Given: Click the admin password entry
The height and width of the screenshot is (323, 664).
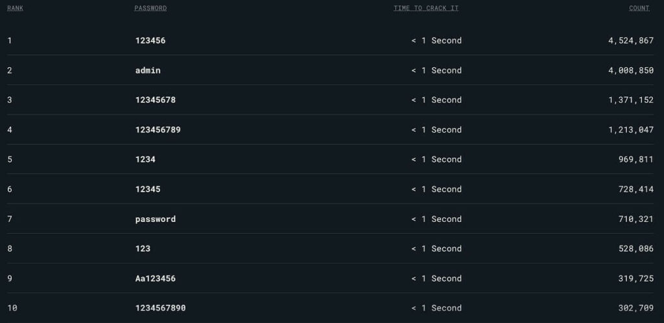Looking at the screenshot, I should (x=148, y=70).
